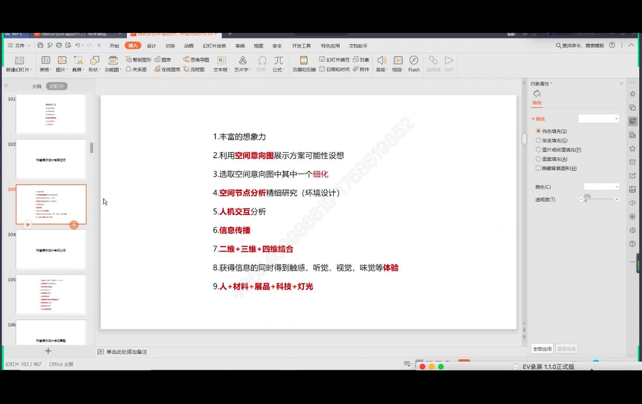This screenshot has width=642, height=404.
Task: Click the Print Preview icon
Action: [68, 45]
